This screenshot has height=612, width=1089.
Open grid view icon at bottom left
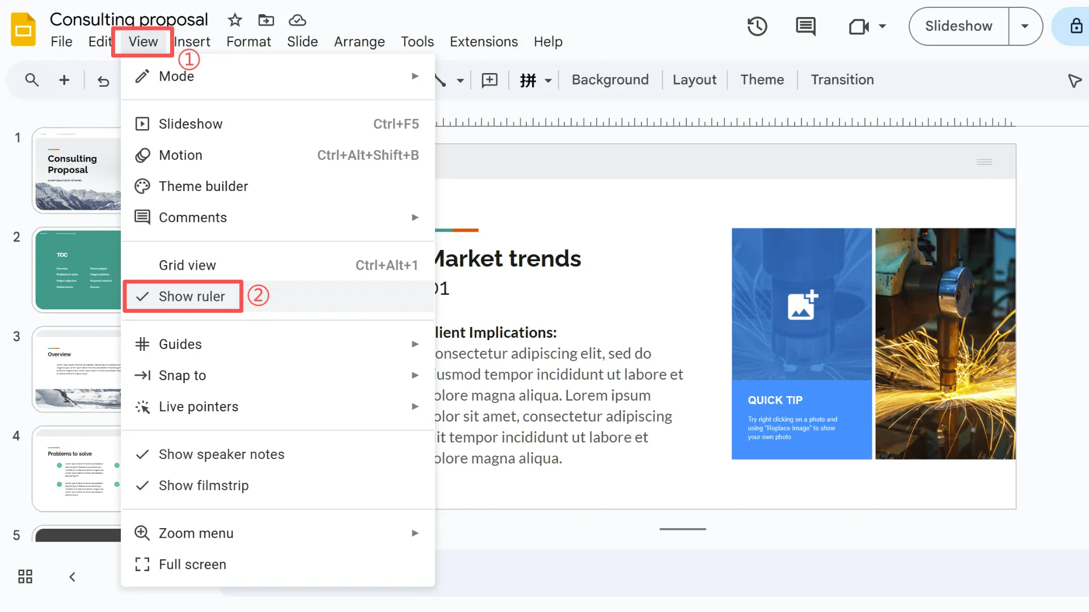(x=25, y=576)
